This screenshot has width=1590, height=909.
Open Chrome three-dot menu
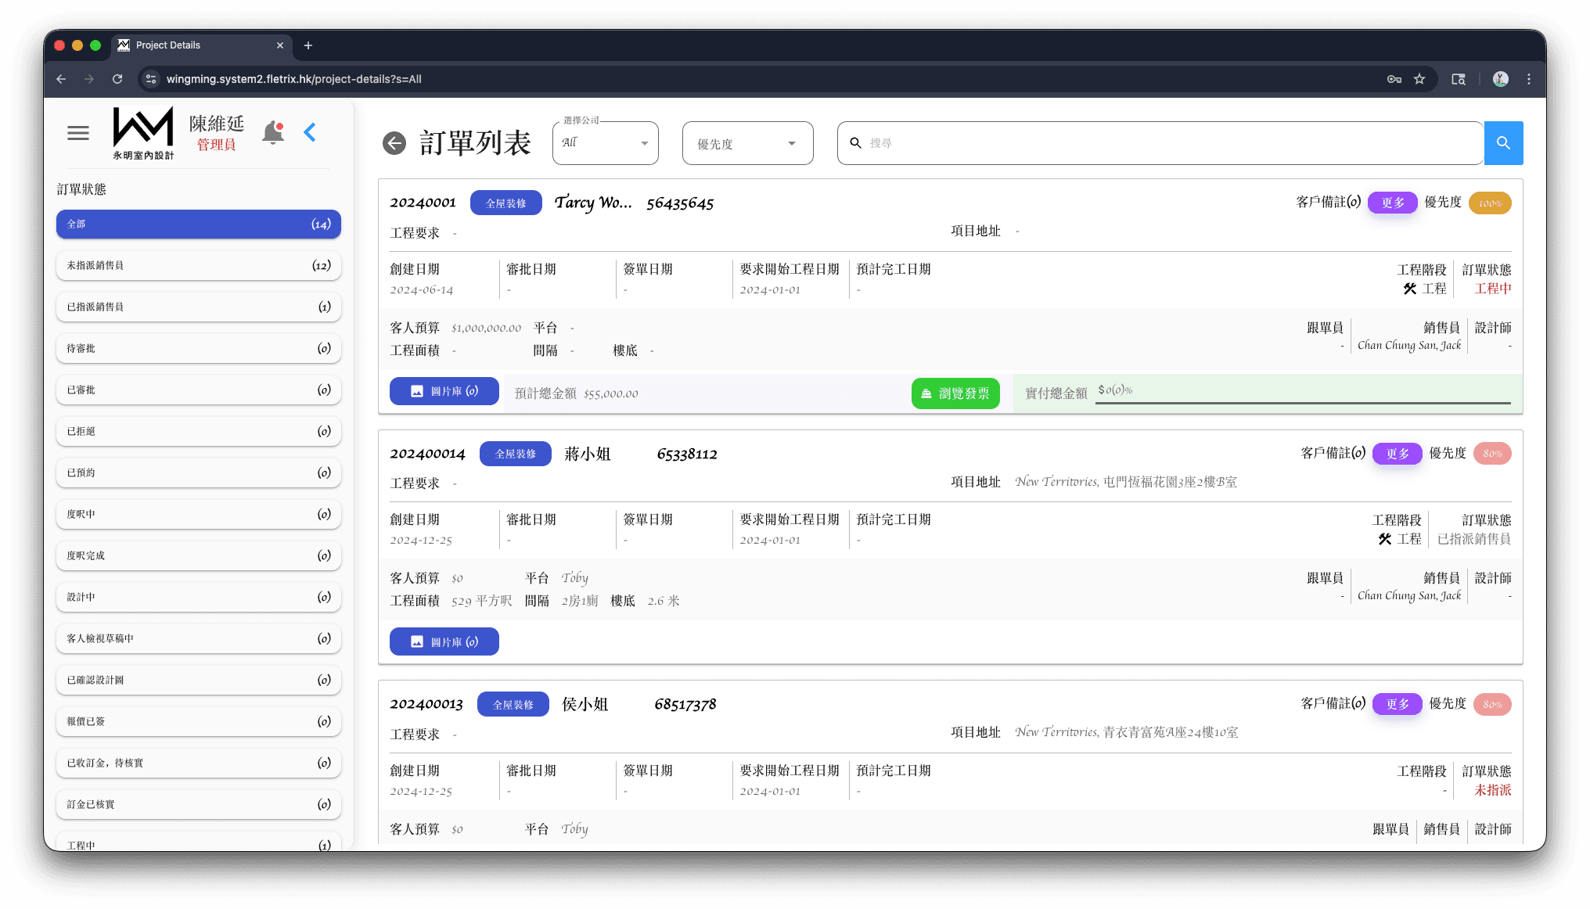[1528, 79]
